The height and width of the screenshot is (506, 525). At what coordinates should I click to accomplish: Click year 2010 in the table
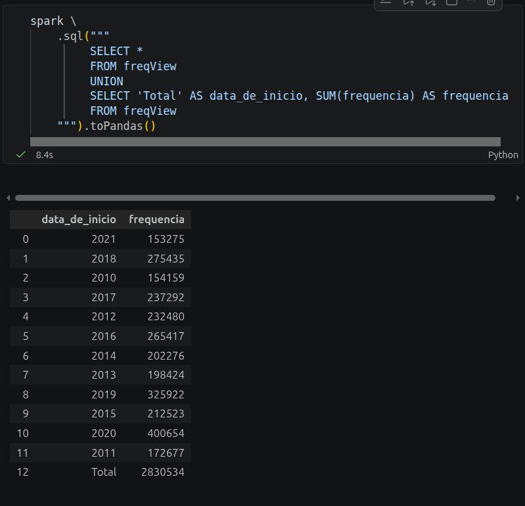pos(104,278)
